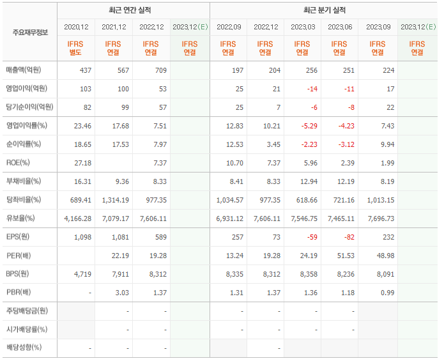Image resolution: width=444 pixels, height=361 pixels.
Task: Click quick ratio value 1,314.19
Action: coord(116,200)
